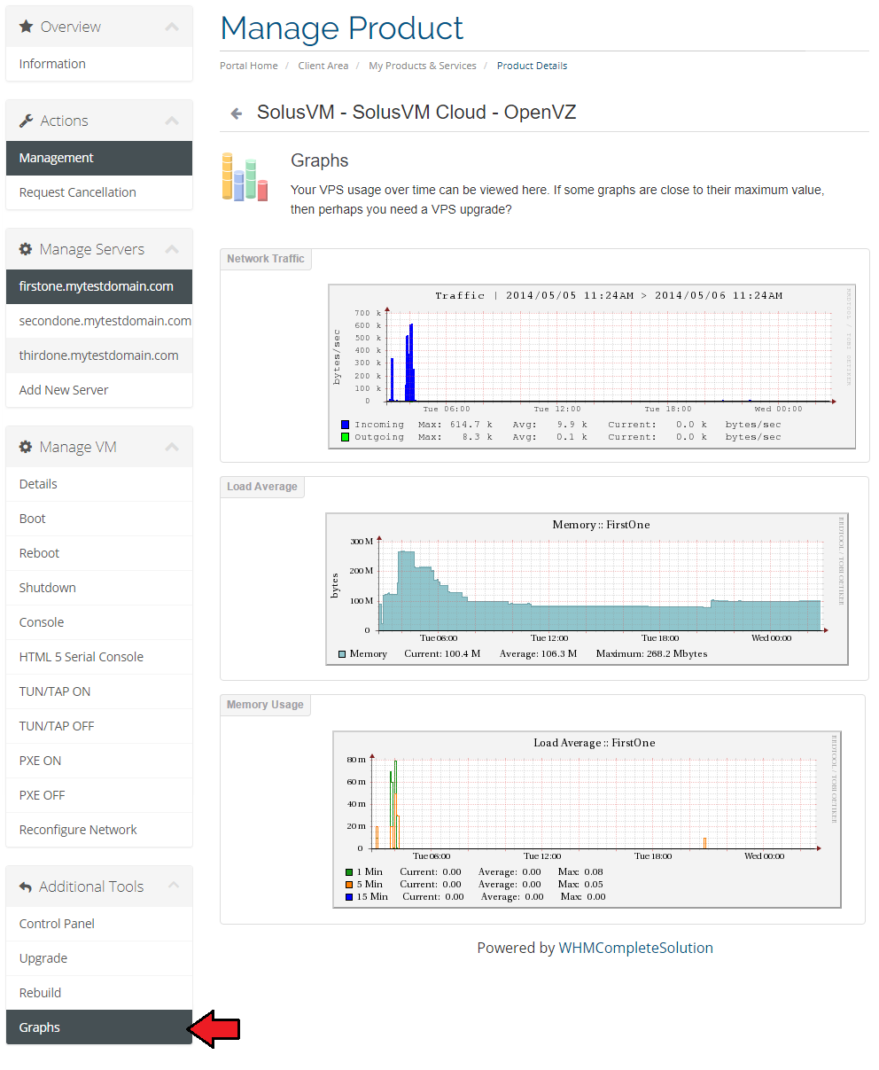Screen dimensions: 879x1070
Task: Open WHMCompleteSolution link
Action: pyautogui.click(x=635, y=948)
